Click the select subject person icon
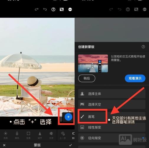 coord(82,94)
